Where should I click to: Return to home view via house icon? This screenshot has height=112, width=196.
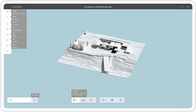click(x=7, y=23)
